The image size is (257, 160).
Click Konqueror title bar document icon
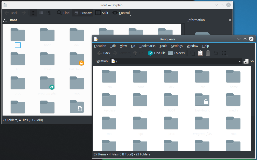pyautogui.click(x=96, y=39)
